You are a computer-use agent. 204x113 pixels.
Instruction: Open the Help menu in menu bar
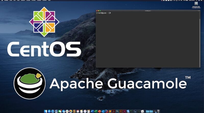click(x=49, y=1)
